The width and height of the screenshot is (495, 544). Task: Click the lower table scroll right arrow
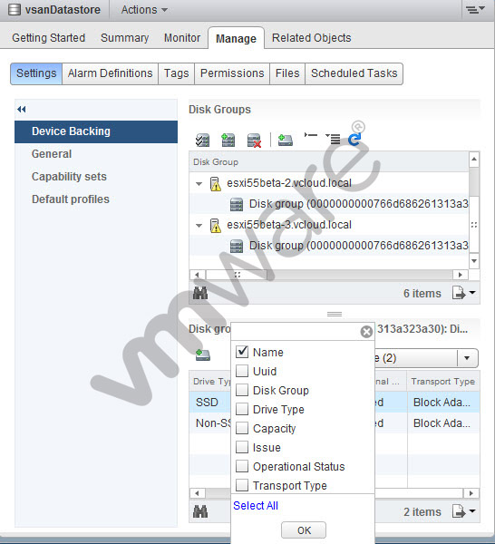pyautogui.click(x=471, y=493)
